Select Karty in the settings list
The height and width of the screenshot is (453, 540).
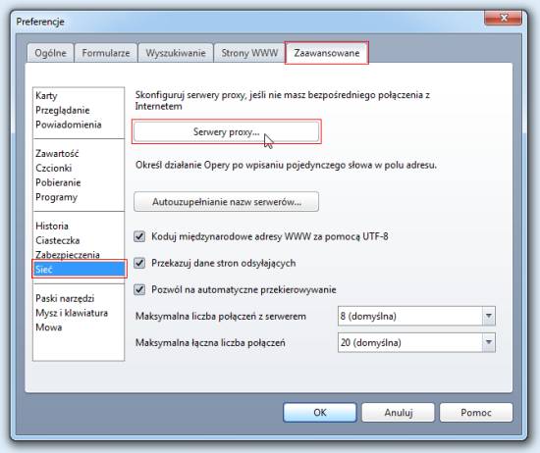[x=46, y=96]
